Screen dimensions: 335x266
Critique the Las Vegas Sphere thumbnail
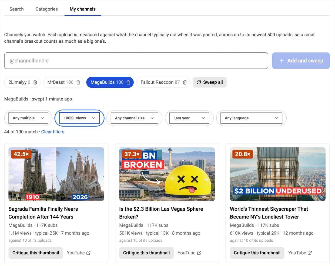(x=146, y=253)
